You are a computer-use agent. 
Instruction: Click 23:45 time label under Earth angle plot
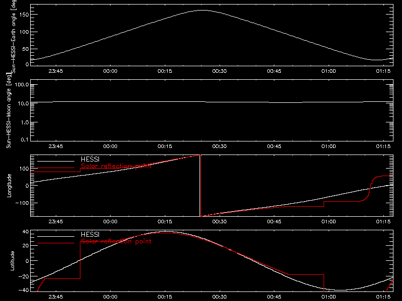(x=56, y=71)
